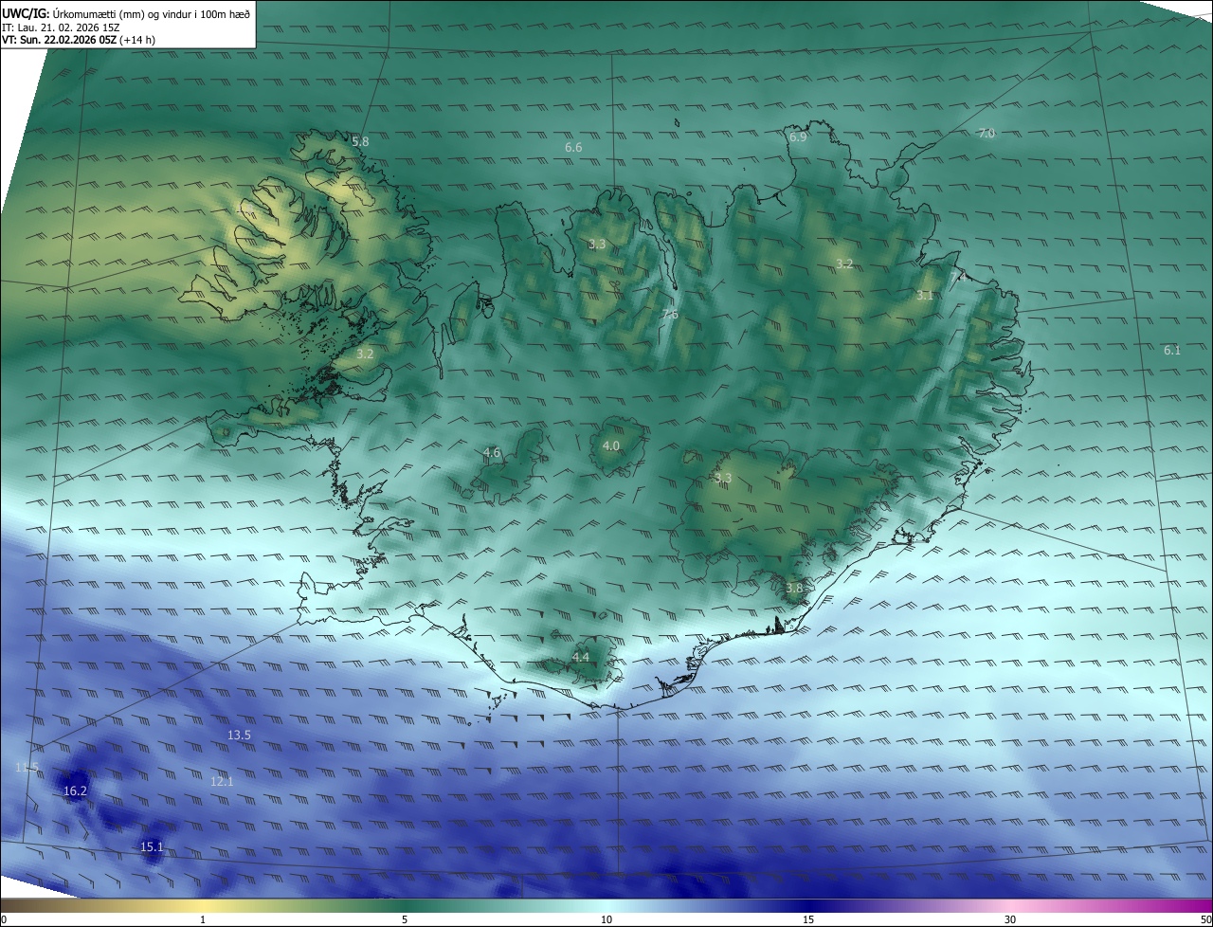Click the 4.4 value label on the map
The image size is (1213, 927).
pyautogui.click(x=581, y=658)
